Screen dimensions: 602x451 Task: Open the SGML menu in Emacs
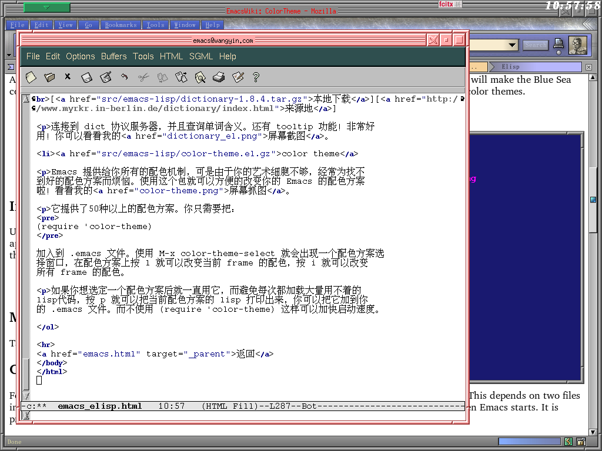[x=201, y=56]
